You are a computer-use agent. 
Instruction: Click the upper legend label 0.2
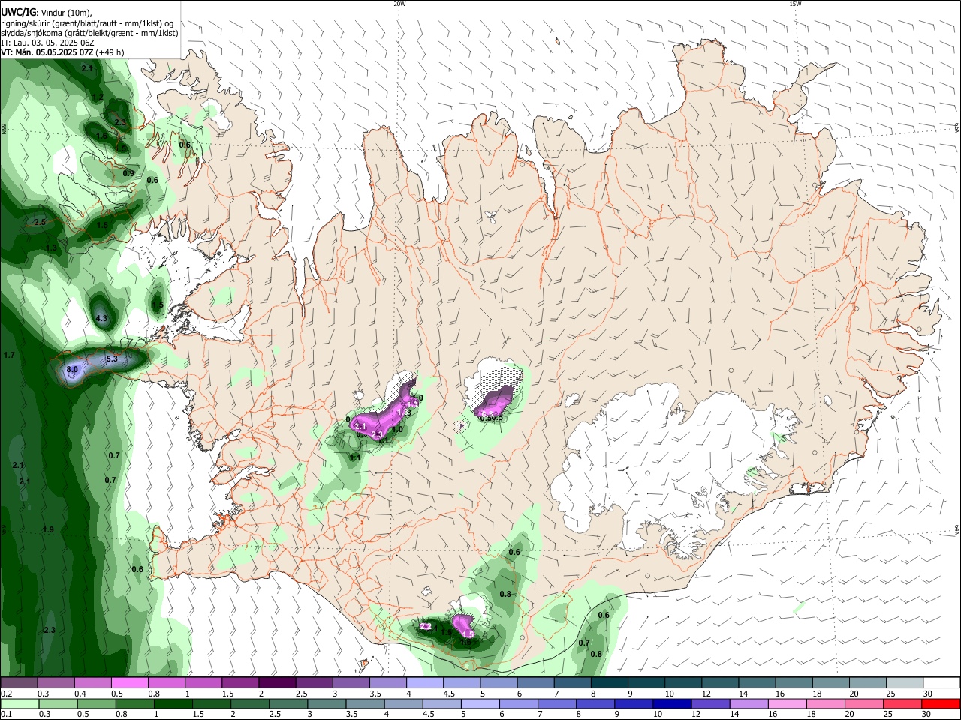[8, 694]
